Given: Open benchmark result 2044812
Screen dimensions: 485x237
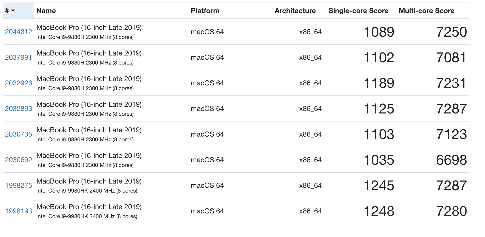Looking at the screenshot, I should click(x=19, y=32).
